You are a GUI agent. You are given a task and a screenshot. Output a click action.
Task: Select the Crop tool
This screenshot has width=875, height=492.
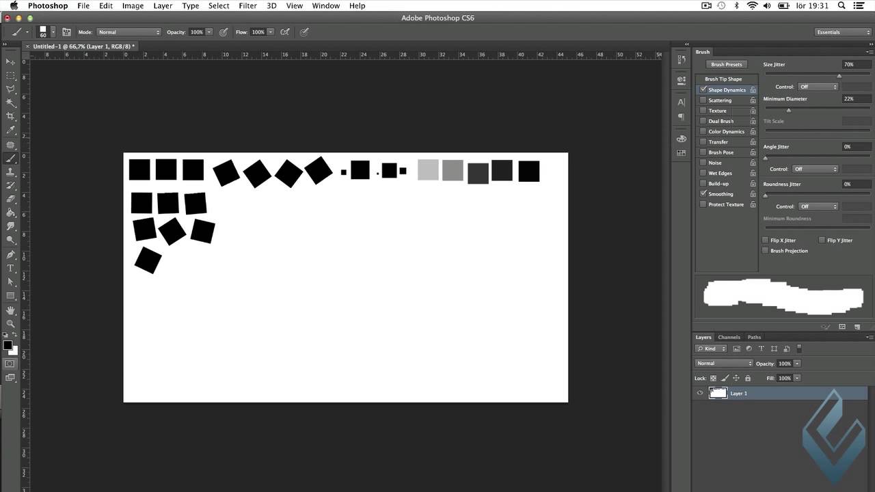tap(10, 117)
